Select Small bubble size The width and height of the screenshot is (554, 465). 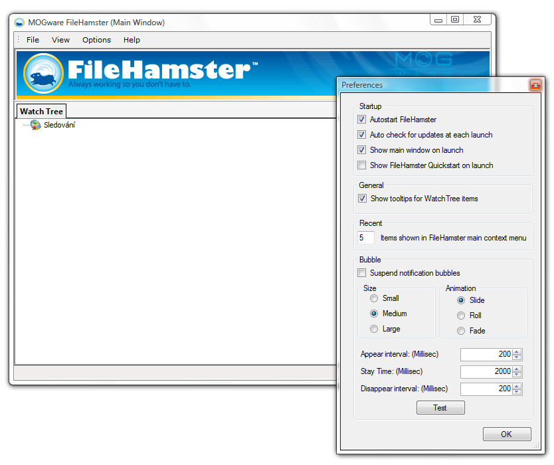[x=374, y=298]
